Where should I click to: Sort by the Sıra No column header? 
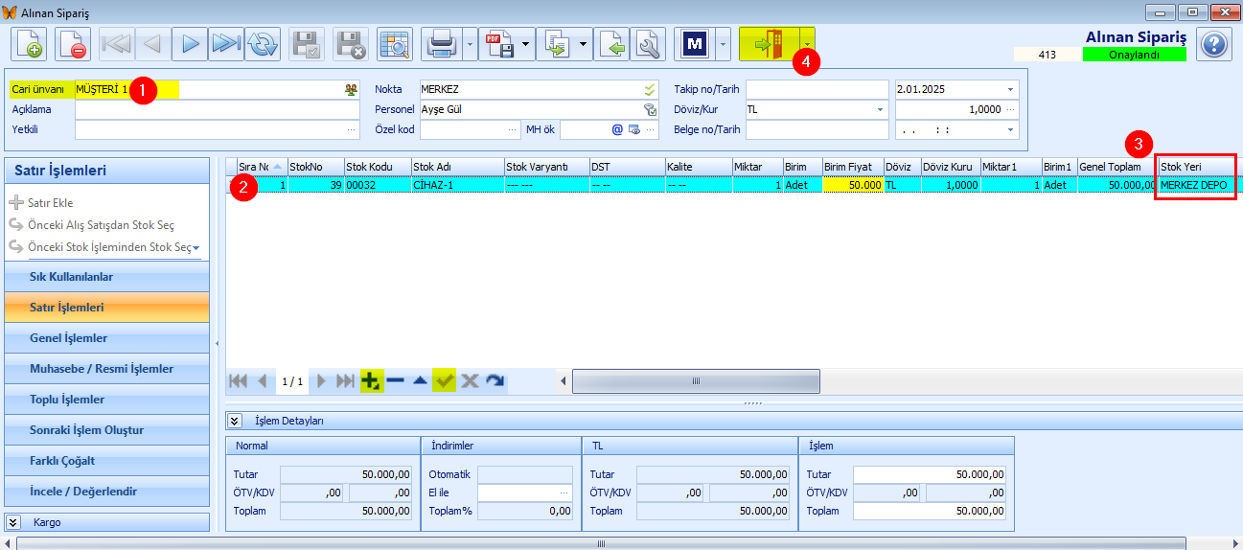(262, 167)
